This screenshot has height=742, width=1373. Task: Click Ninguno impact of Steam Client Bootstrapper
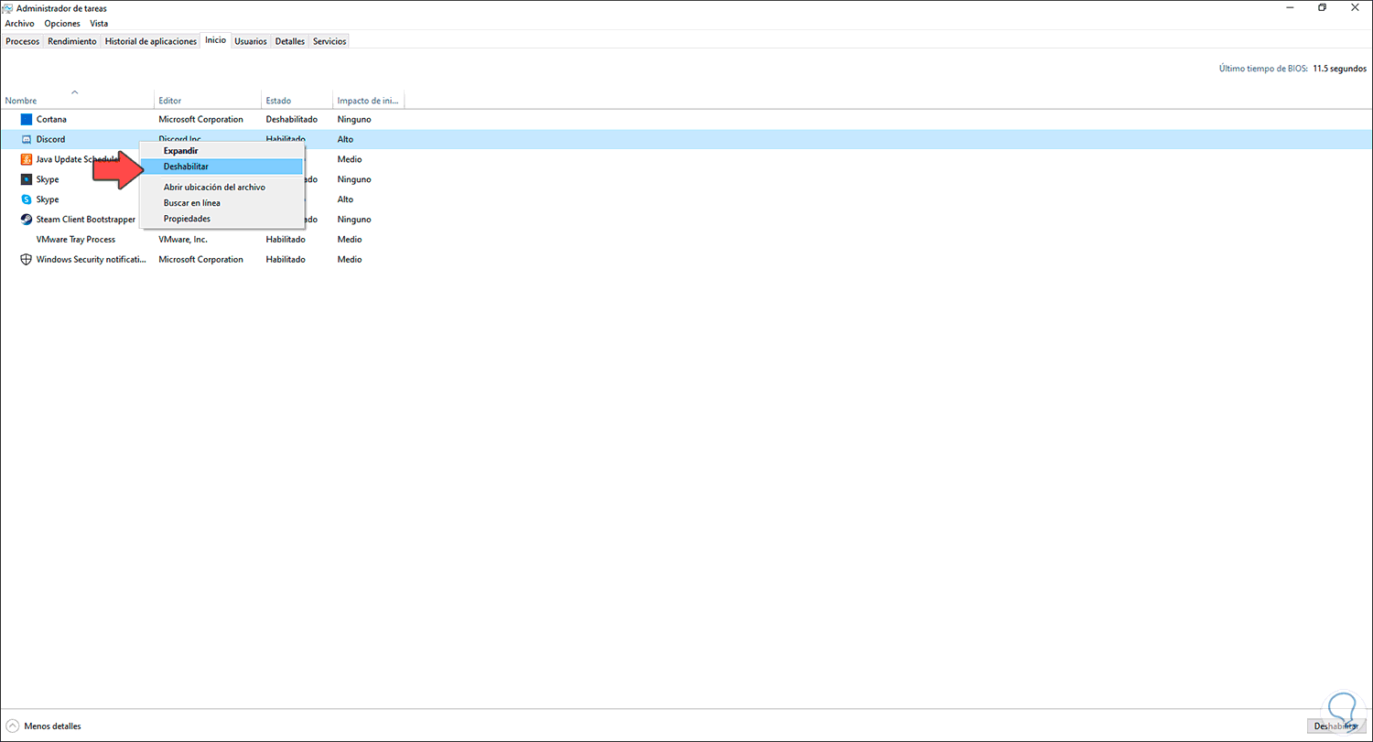point(354,220)
